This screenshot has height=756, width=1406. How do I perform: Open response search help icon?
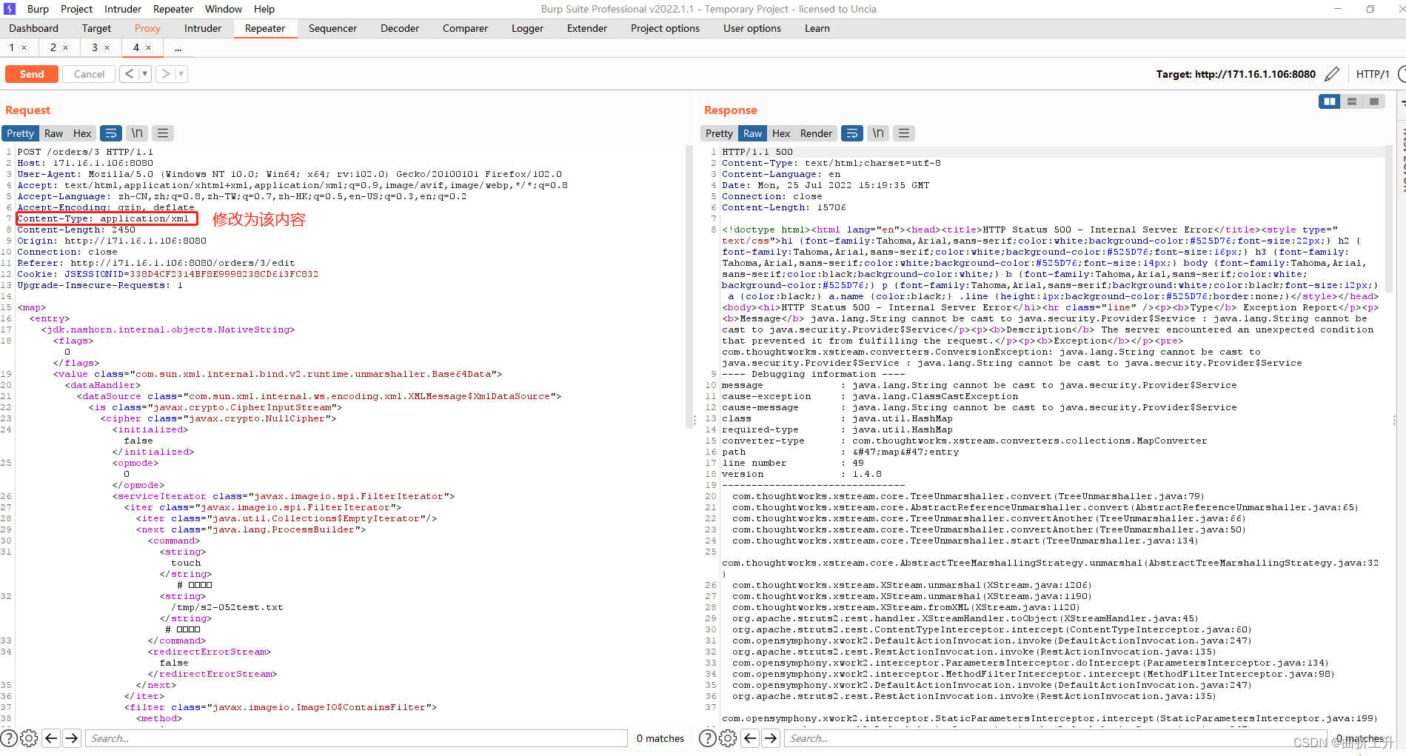click(x=708, y=738)
